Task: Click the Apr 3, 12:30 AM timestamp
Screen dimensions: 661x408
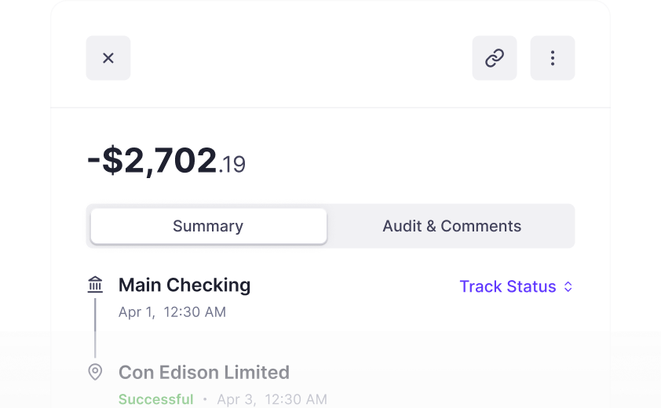Action: pos(272,399)
